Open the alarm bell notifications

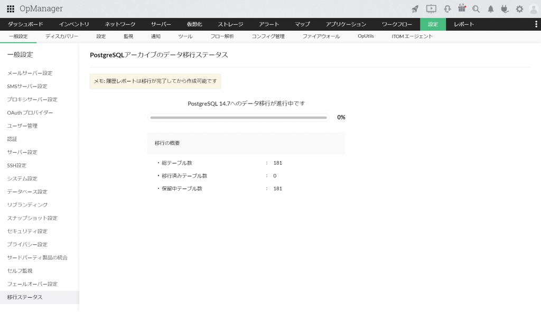tap(491, 10)
